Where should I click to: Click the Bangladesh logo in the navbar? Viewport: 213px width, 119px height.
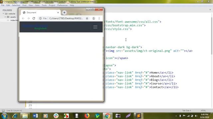35,27
